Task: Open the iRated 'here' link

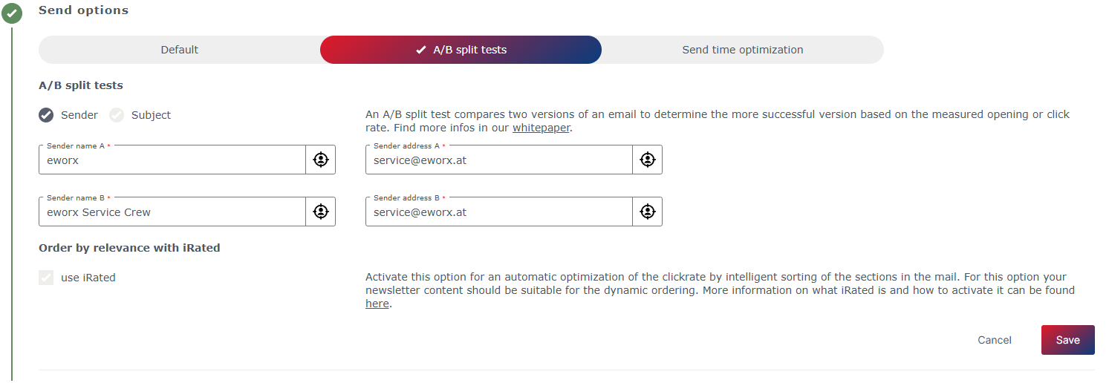Action: [x=377, y=304]
